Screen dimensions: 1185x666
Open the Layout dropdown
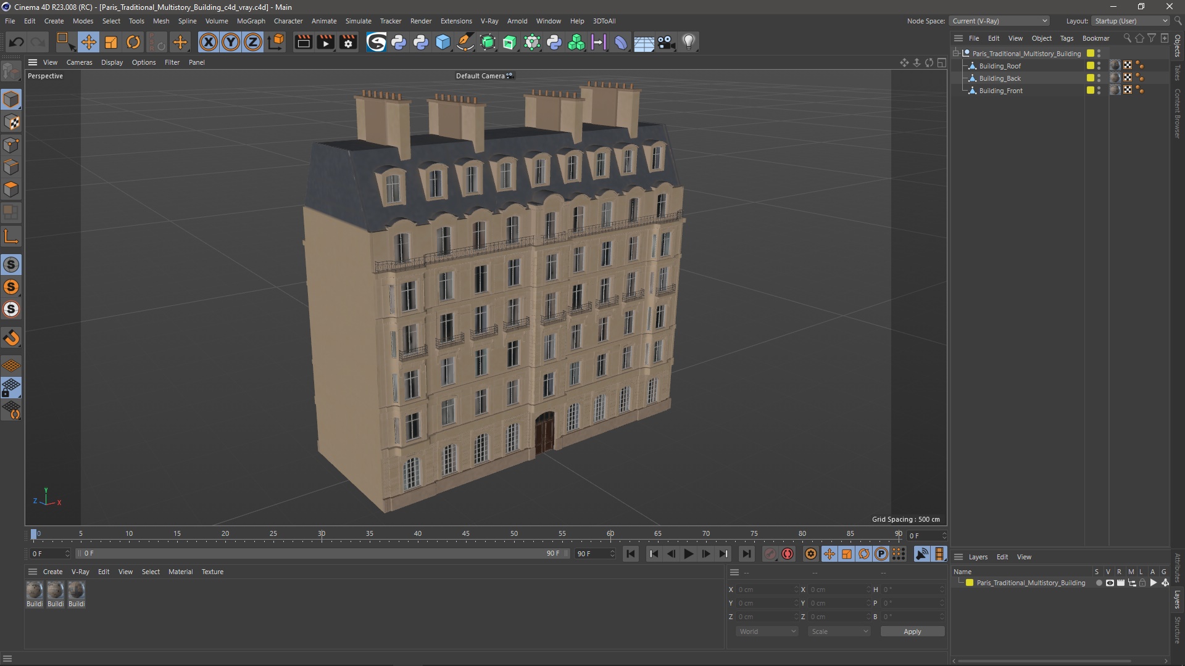pyautogui.click(x=1131, y=21)
